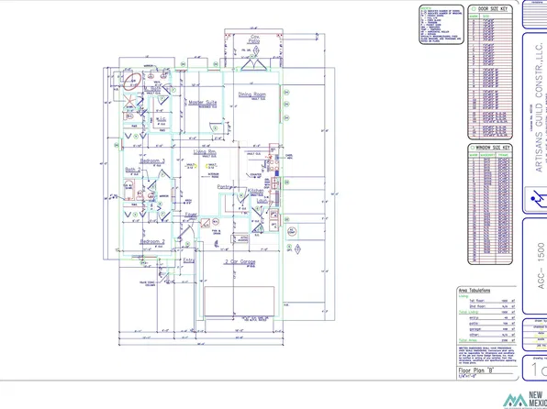Click the Entry label

189,260
